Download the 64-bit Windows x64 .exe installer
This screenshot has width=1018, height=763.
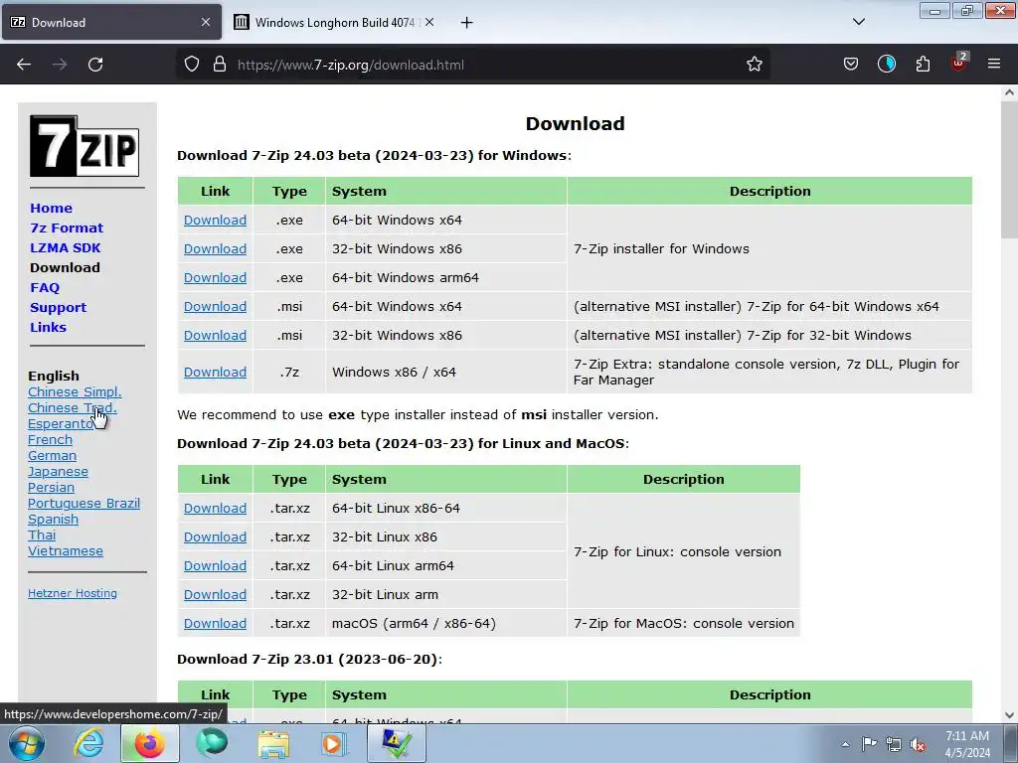(215, 220)
